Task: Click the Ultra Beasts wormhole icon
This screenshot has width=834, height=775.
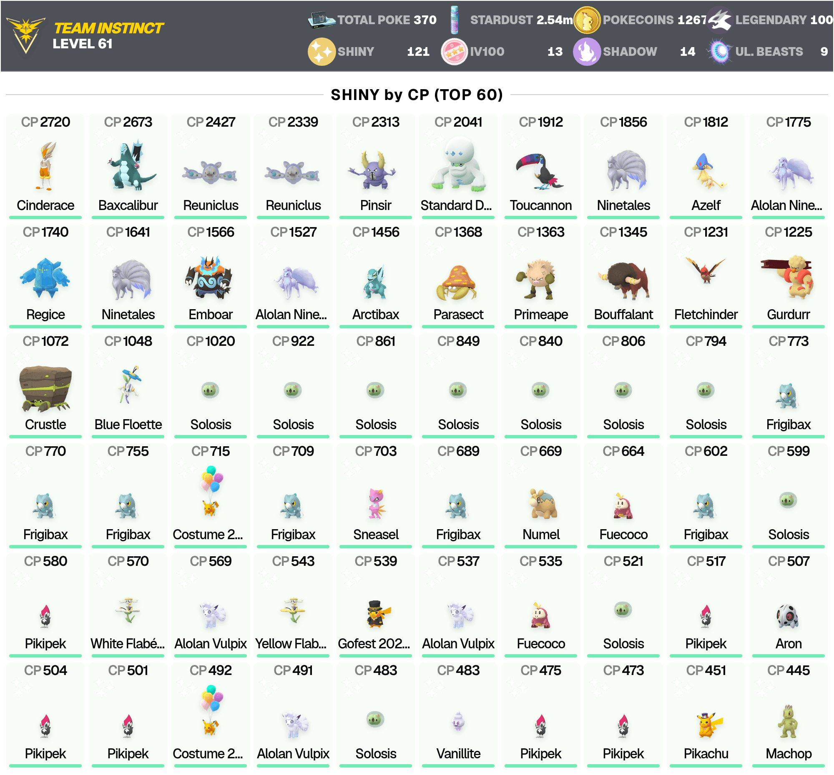Action: pos(720,52)
